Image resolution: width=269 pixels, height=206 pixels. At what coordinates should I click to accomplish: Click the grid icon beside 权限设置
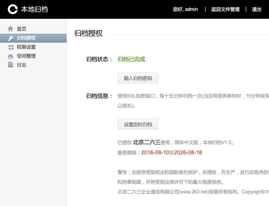click(x=11, y=47)
